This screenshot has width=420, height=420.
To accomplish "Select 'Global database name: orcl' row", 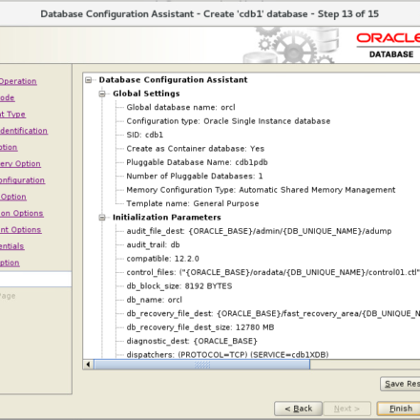I will [180, 108].
